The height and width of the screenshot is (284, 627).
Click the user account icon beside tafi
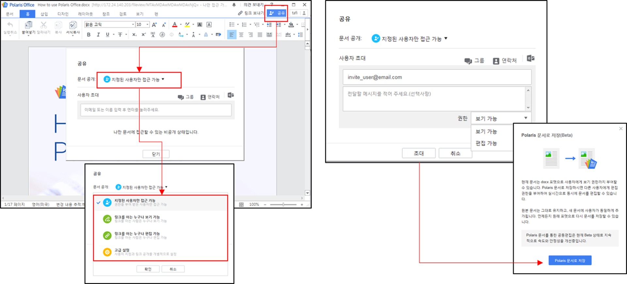tap(304, 13)
